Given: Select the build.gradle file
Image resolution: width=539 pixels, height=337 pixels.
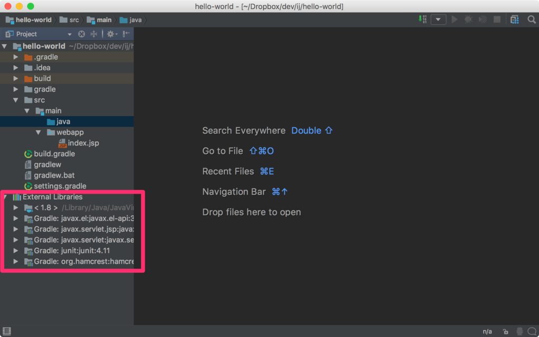Looking at the screenshot, I should 67,154.
